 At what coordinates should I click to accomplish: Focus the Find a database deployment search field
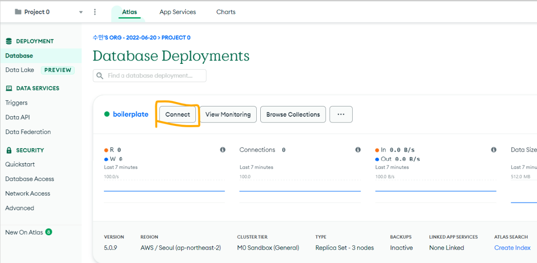point(150,76)
